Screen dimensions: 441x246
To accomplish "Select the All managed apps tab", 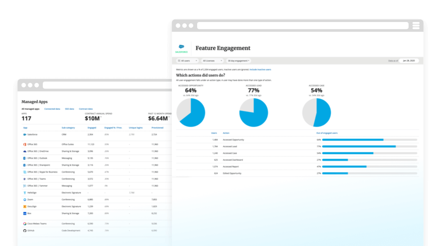I will coord(30,109).
